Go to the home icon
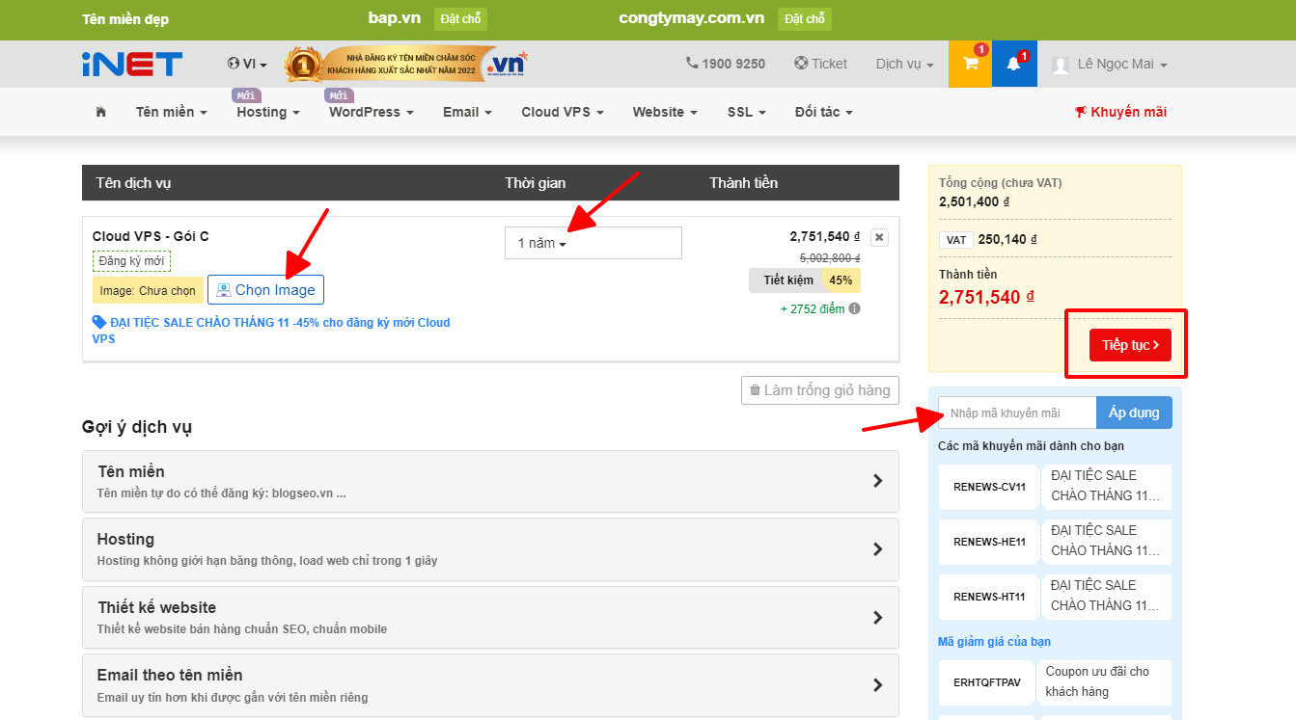 pyautogui.click(x=101, y=112)
